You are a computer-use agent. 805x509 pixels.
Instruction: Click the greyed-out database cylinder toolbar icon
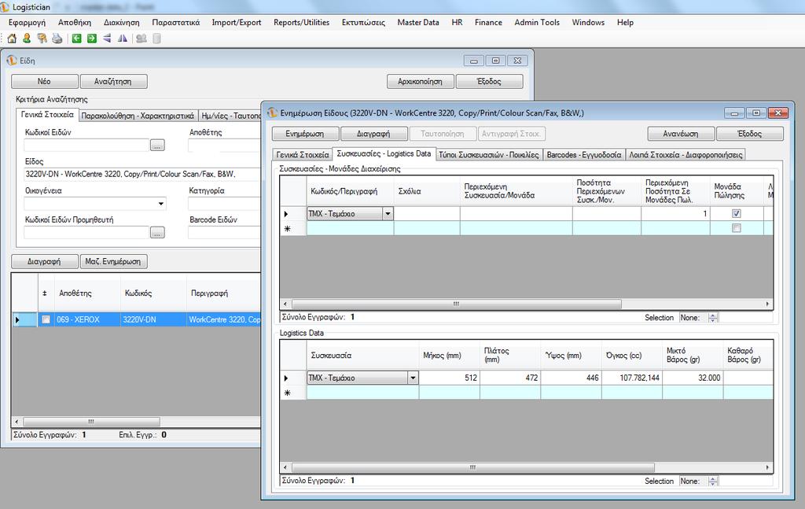pos(157,39)
